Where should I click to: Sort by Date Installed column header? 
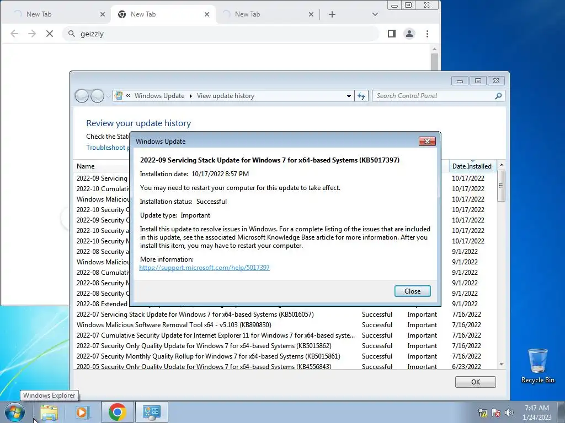click(x=472, y=166)
